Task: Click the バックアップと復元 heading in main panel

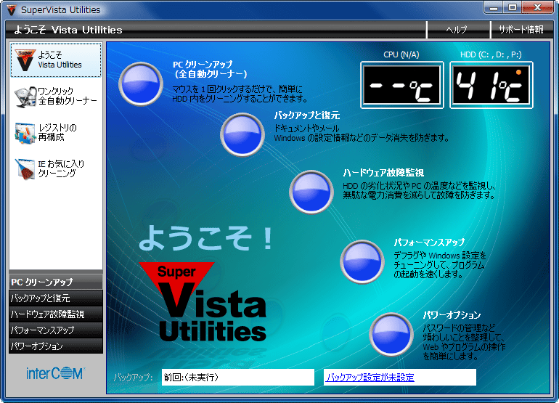Action: pos(307,115)
